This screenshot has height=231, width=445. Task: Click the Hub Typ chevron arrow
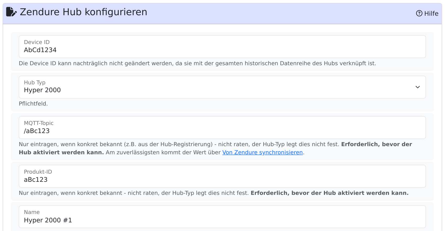pos(417,87)
